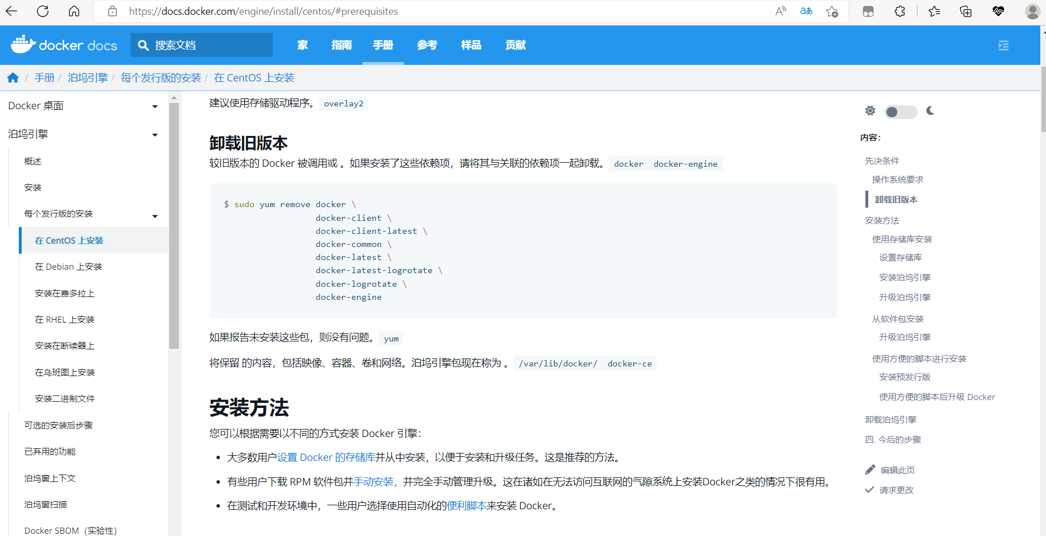1046x536 pixels.
Task: Open the 贡献 navigation tab
Action: tap(516, 45)
